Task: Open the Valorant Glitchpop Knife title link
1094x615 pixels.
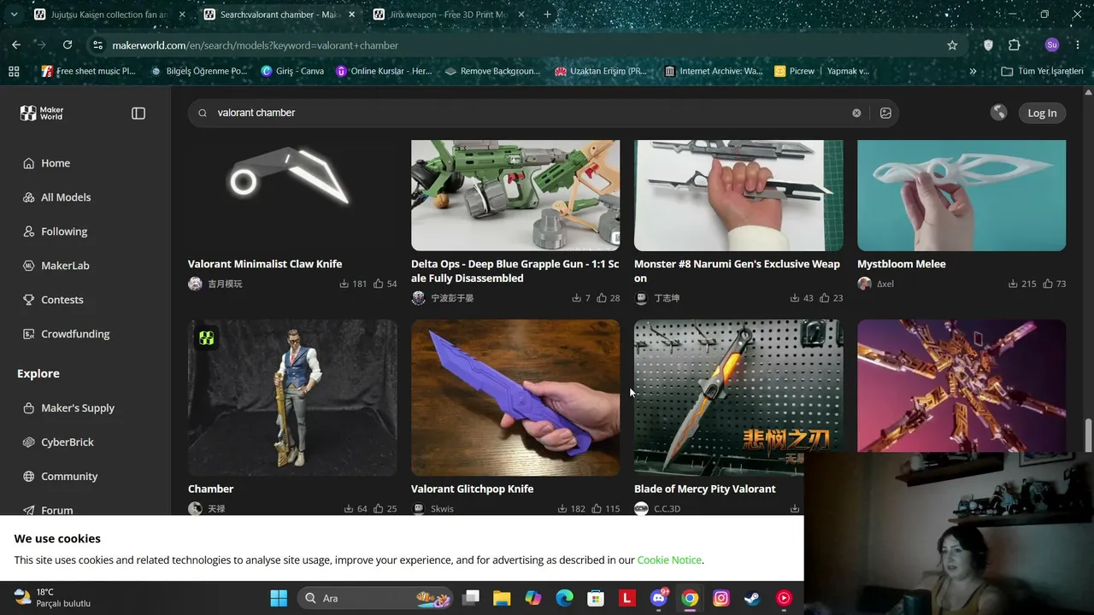Action: pyautogui.click(x=472, y=489)
